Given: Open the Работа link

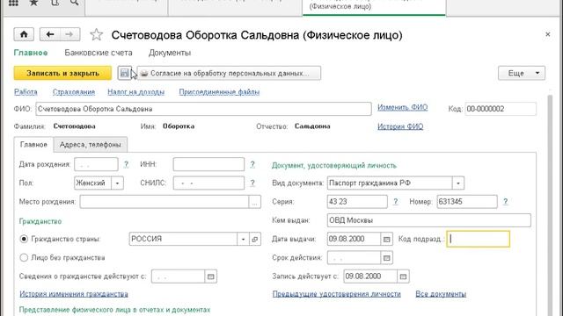Looking at the screenshot, I should pos(26,92).
